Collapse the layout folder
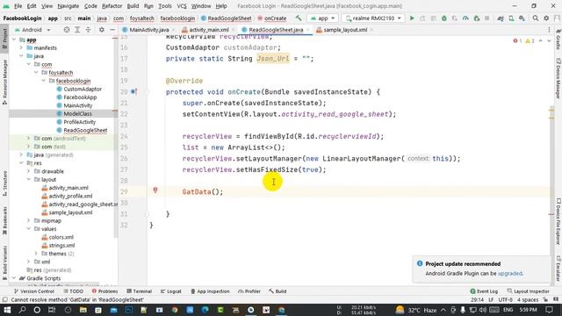Image resolution: width=562 pixels, height=316 pixels. [x=29, y=179]
